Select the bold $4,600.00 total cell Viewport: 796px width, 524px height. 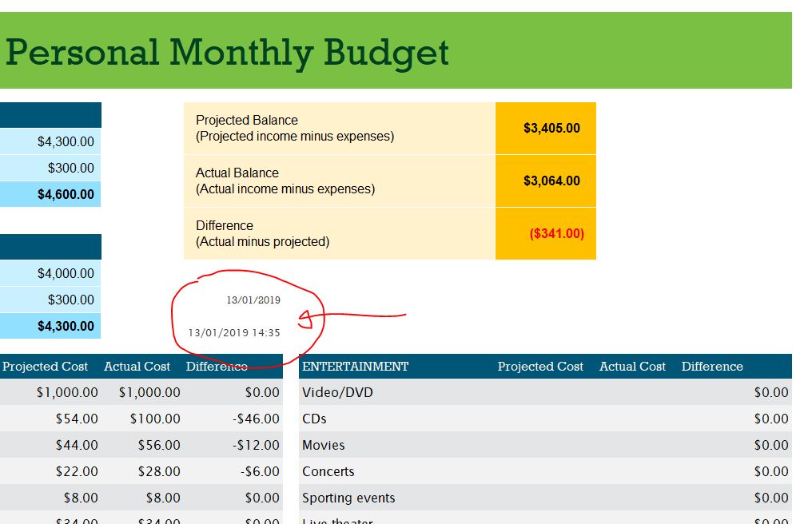coord(65,194)
